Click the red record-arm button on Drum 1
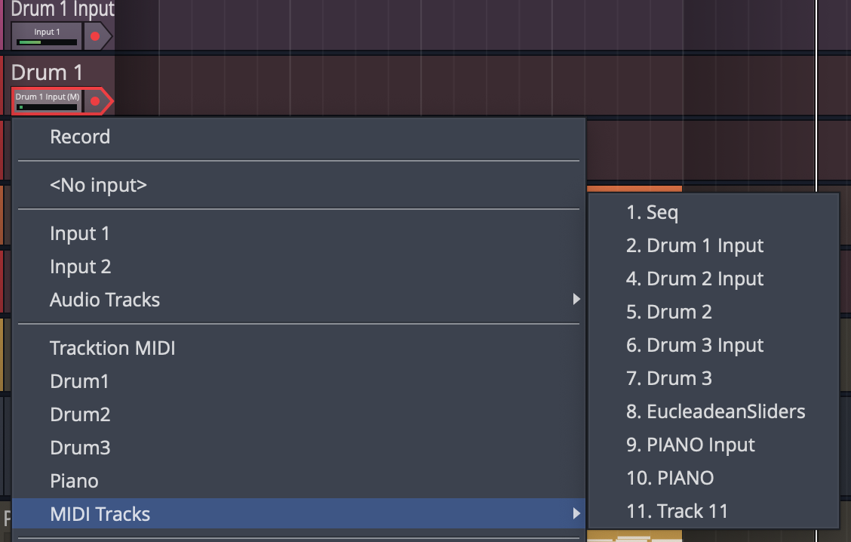This screenshot has width=851, height=542. coord(95,100)
